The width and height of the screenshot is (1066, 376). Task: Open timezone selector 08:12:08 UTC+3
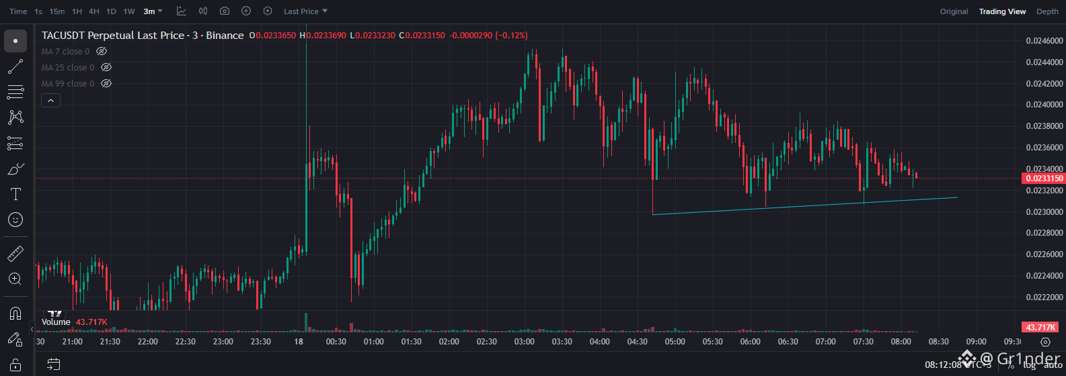coord(958,365)
